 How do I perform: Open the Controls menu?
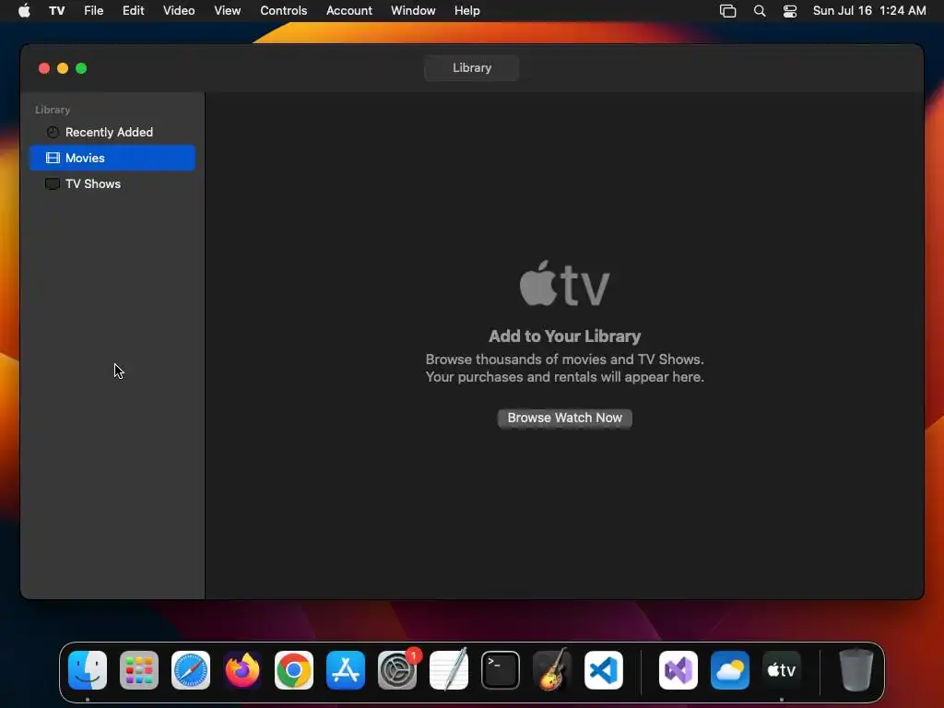tap(284, 11)
